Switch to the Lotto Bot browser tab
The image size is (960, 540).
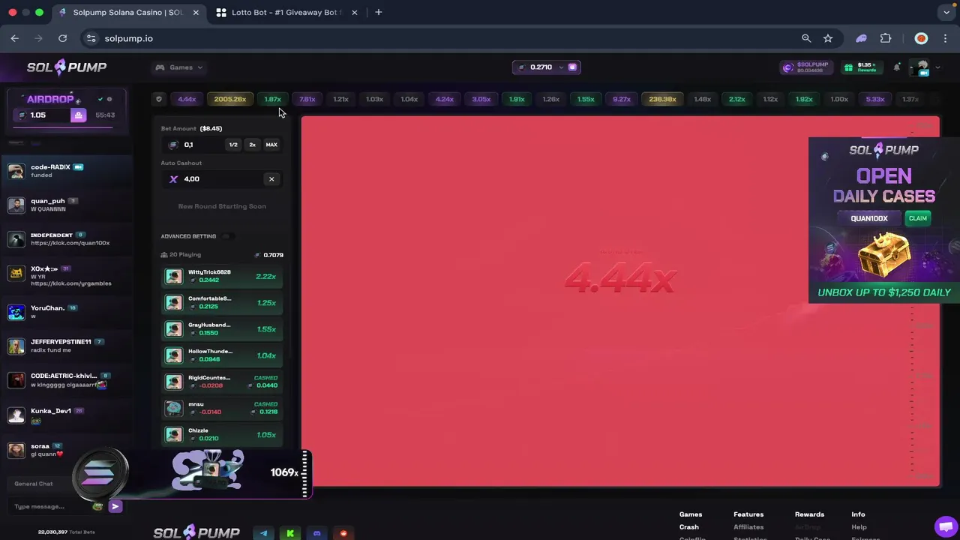point(284,13)
